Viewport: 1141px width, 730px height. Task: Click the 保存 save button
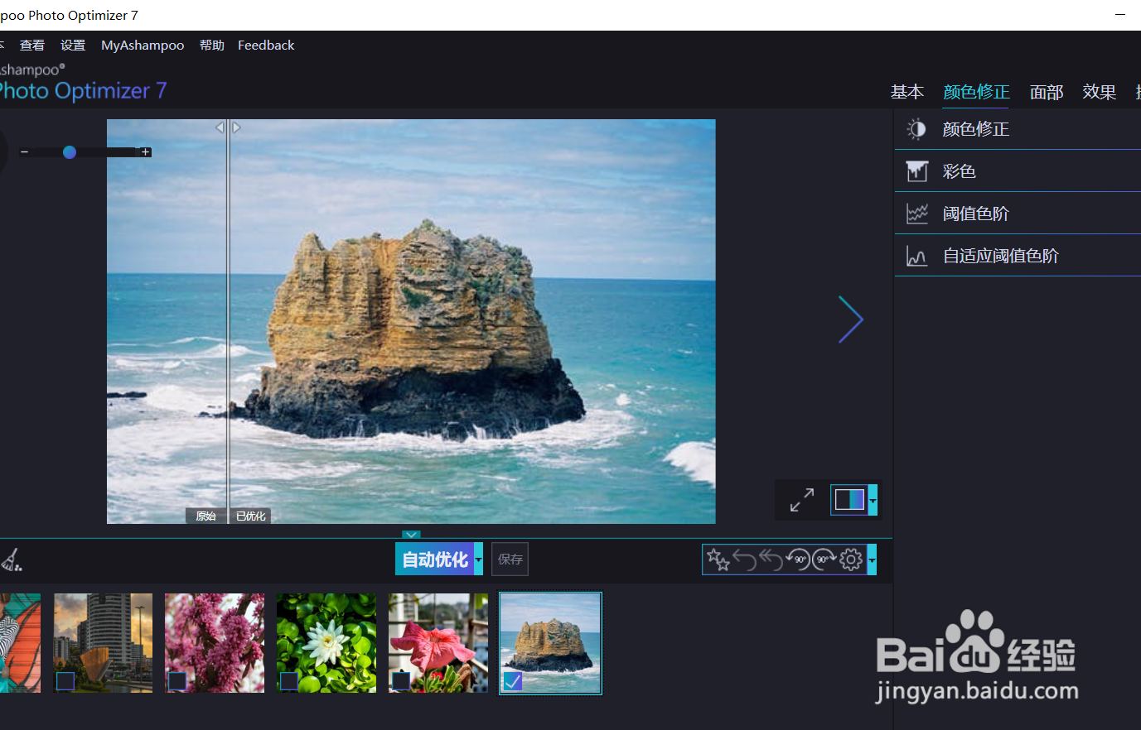click(510, 560)
